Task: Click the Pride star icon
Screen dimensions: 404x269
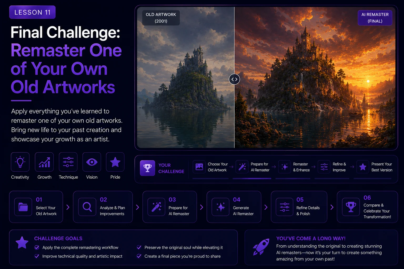Action: point(115,162)
